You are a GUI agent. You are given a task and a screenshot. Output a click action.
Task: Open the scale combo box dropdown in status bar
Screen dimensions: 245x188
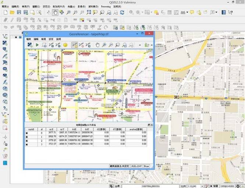(202, 186)
